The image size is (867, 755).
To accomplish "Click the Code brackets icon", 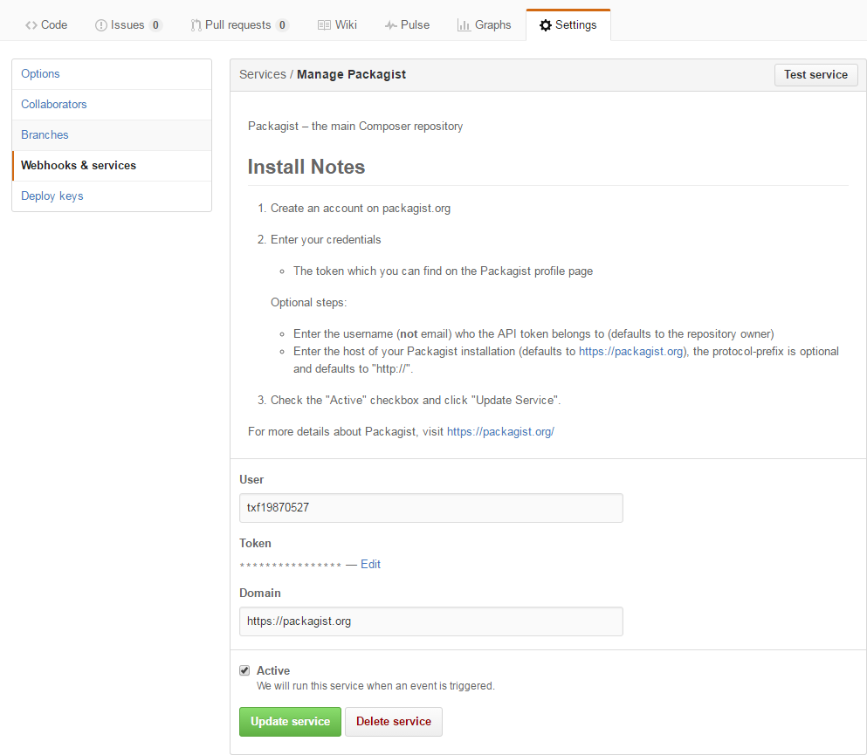I will [x=31, y=24].
